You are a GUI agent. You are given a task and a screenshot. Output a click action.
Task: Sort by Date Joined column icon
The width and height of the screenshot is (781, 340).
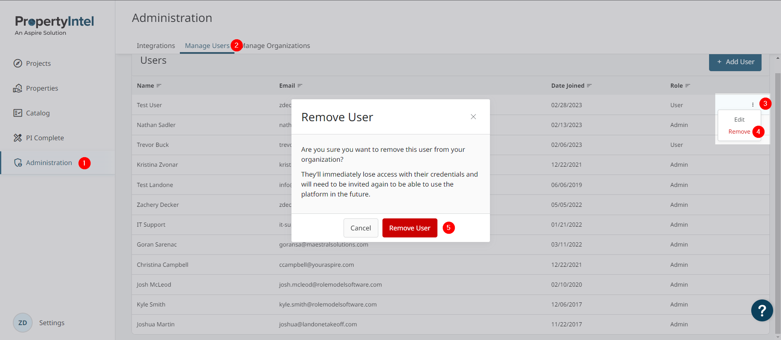(590, 86)
